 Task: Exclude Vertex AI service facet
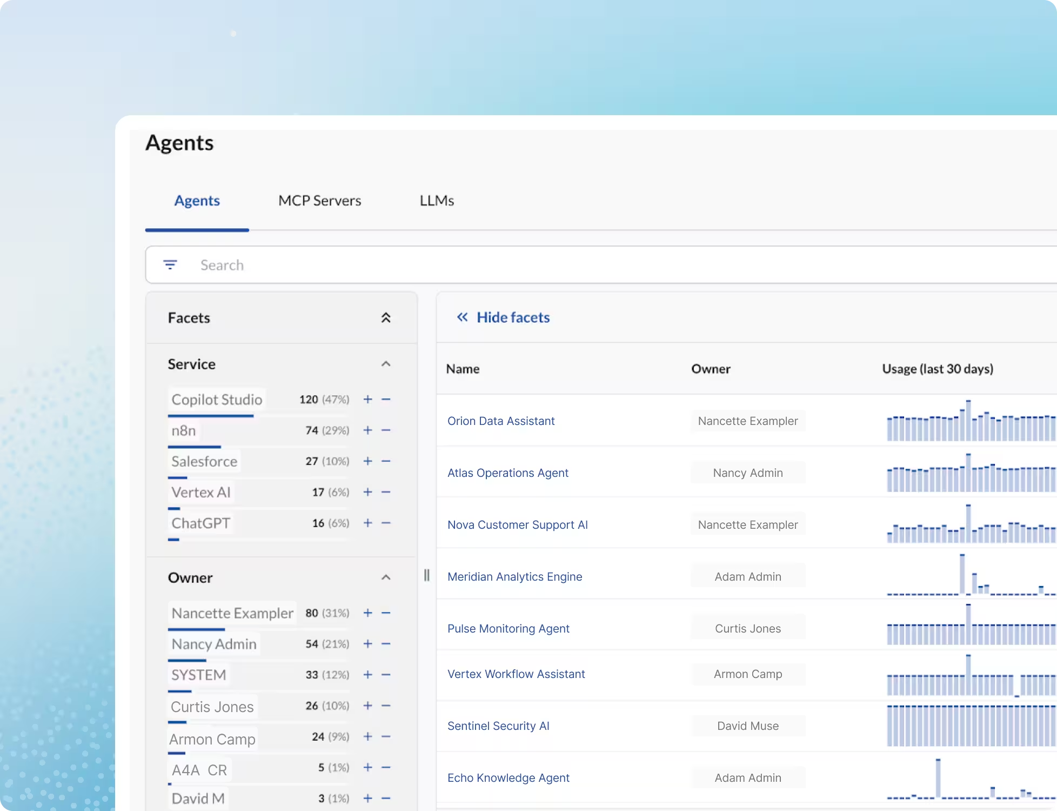coord(386,492)
